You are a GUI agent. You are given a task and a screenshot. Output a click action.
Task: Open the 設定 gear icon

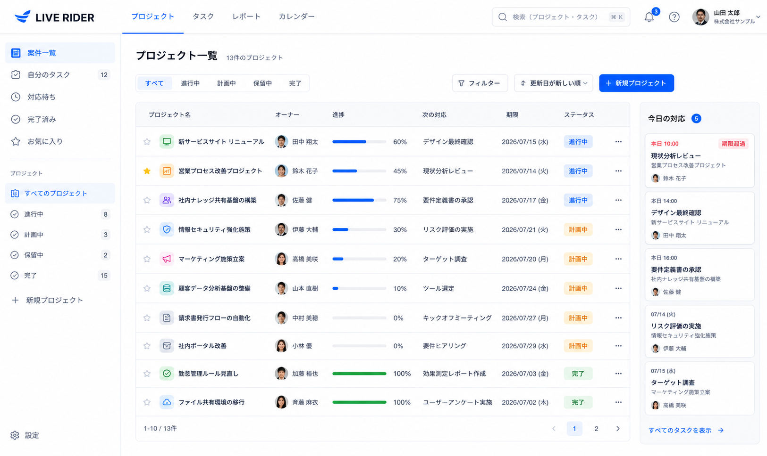coord(15,435)
